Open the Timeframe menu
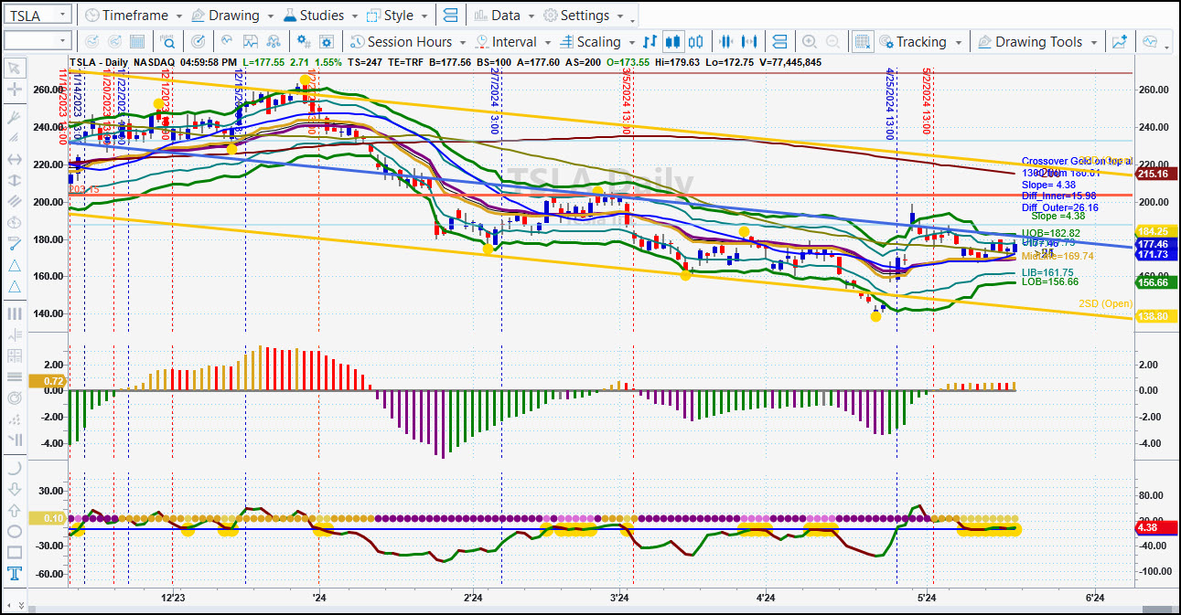Image resolution: width=1181 pixels, height=615 pixels. 133,16
